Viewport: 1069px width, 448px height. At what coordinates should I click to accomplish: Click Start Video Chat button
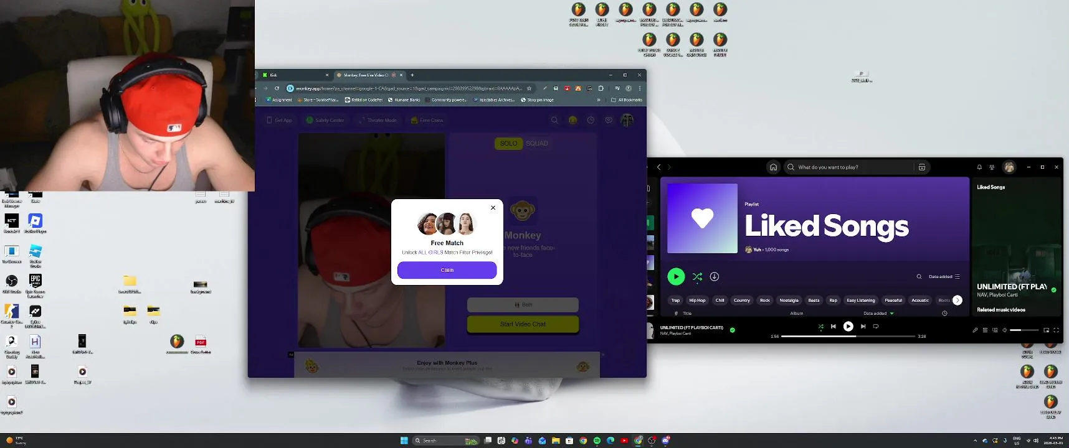pos(523,324)
